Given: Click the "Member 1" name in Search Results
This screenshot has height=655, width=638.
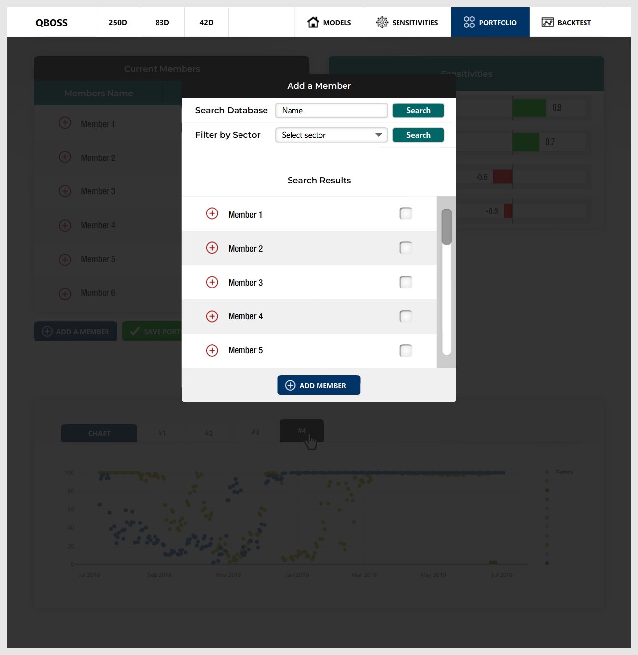Looking at the screenshot, I should tap(245, 215).
